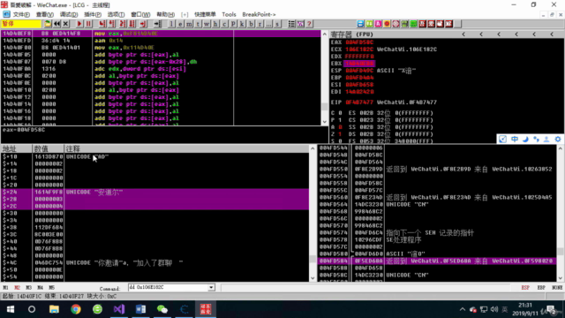
Task: Switch to memory dump M3
Action: pyautogui.click(x=28, y=288)
